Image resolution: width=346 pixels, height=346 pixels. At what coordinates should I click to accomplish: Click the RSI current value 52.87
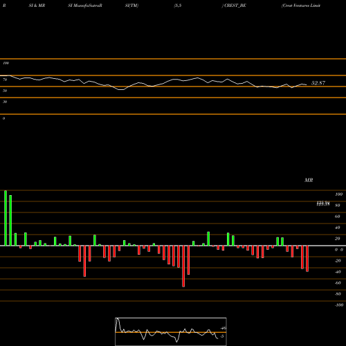(x=318, y=83)
